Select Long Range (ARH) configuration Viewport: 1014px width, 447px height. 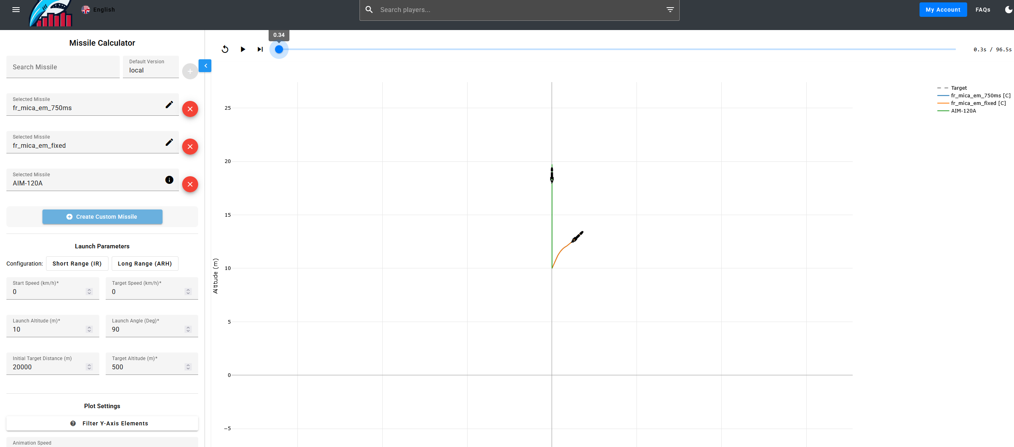tap(145, 264)
